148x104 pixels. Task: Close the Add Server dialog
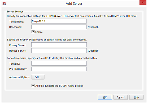(143, 3)
